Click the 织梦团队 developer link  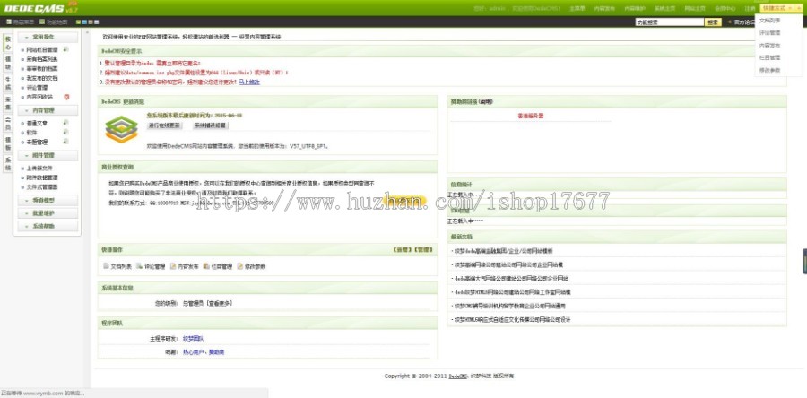[x=194, y=338]
